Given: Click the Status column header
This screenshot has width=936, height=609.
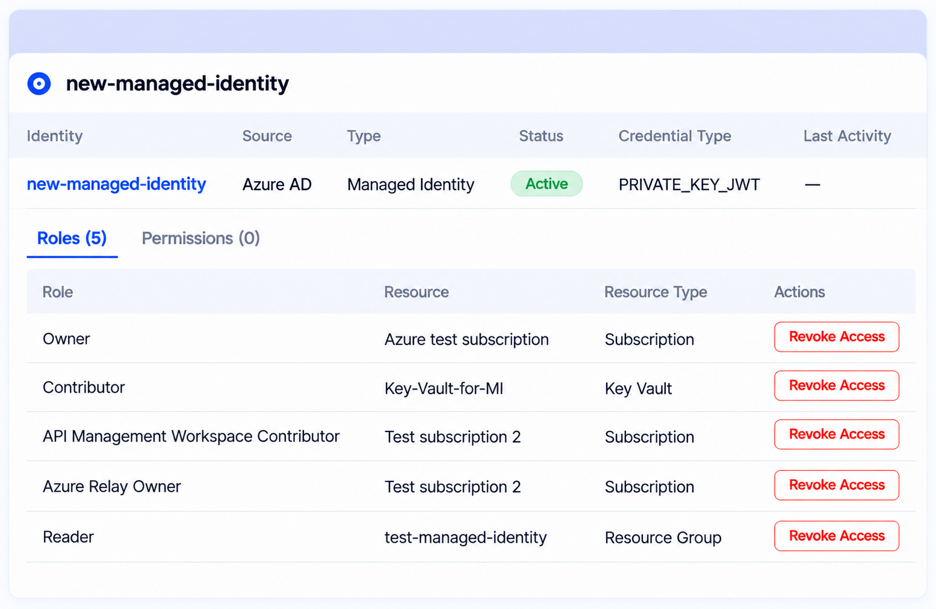Looking at the screenshot, I should pos(541,136).
